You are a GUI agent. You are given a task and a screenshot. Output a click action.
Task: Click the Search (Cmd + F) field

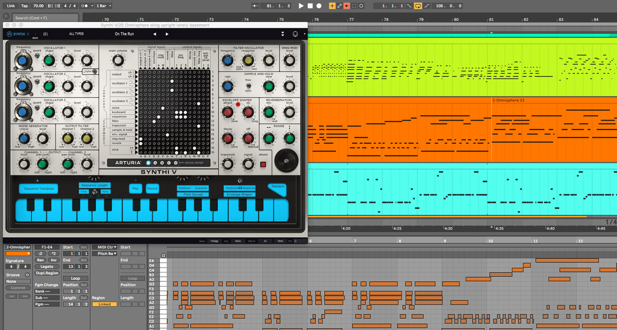[46, 18]
